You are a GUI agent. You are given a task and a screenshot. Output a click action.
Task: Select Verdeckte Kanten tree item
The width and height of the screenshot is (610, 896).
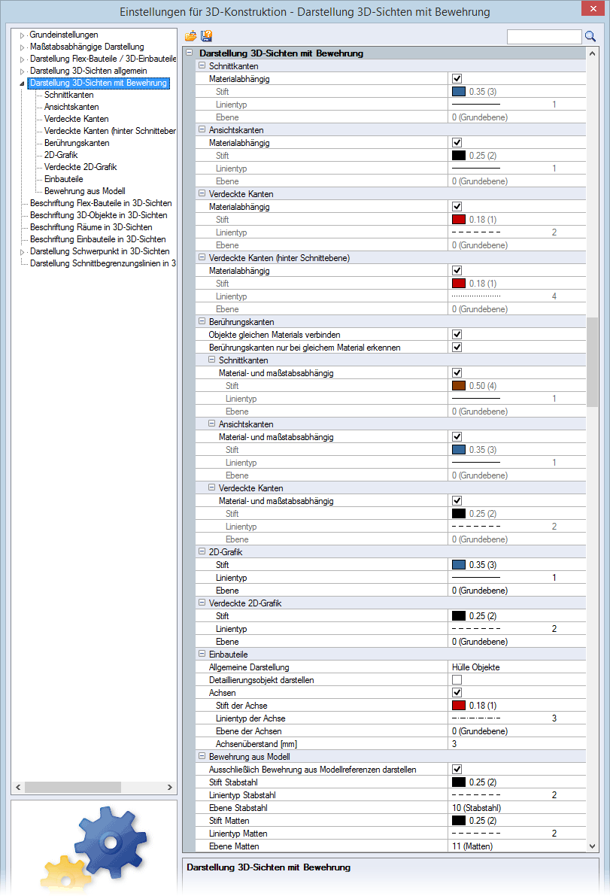tap(77, 119)
